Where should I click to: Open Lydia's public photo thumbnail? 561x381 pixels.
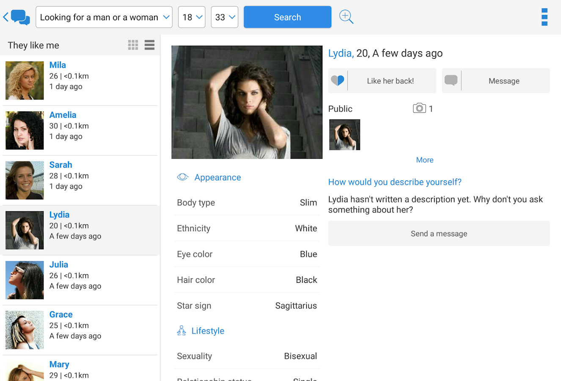pos(345,135)
